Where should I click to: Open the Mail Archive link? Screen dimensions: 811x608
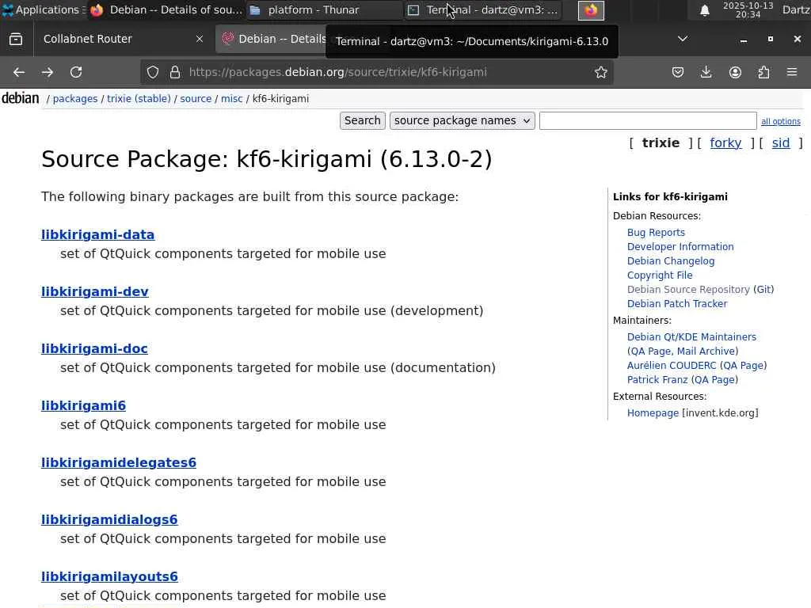[x=706, y=351]
